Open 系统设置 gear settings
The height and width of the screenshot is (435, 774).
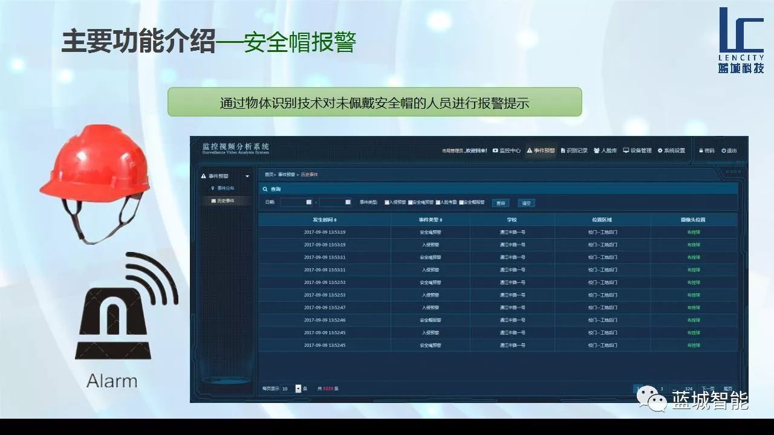(671, 150)
